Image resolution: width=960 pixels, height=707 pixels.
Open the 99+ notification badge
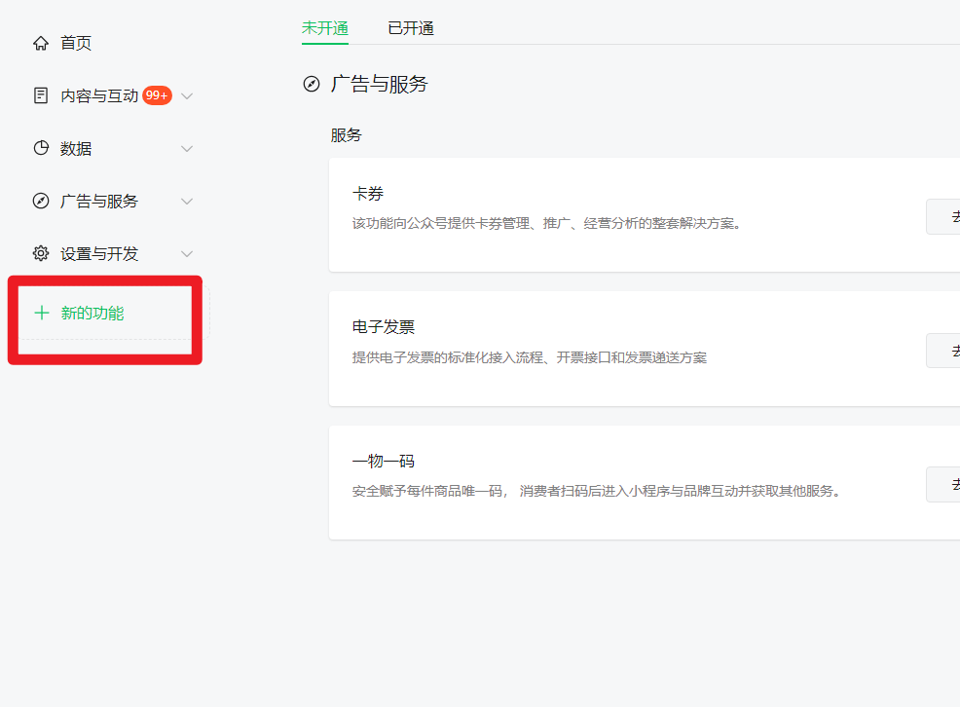158,95
